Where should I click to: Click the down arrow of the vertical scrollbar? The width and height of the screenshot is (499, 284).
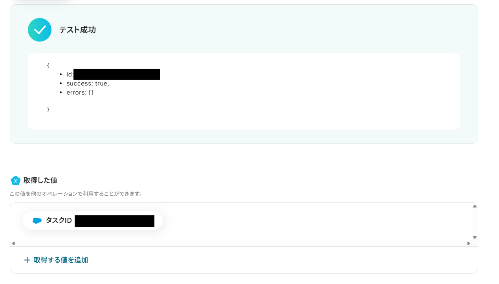click(x=475, y=237)
